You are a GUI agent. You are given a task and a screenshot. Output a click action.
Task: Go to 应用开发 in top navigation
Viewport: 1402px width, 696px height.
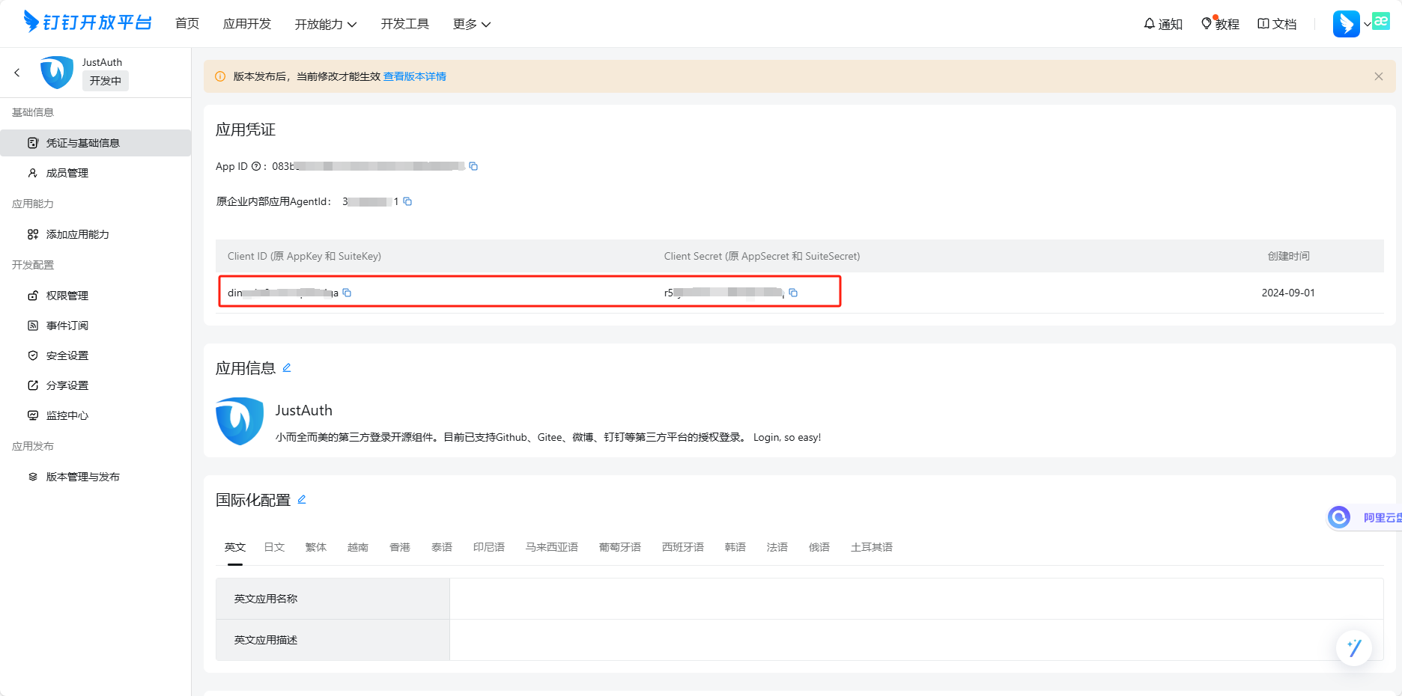click(247, 24)
